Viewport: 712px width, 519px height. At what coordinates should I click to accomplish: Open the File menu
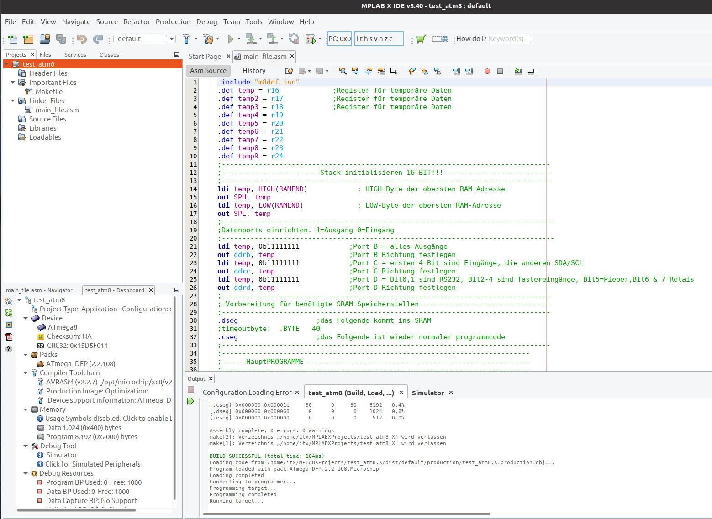[11, 22]
